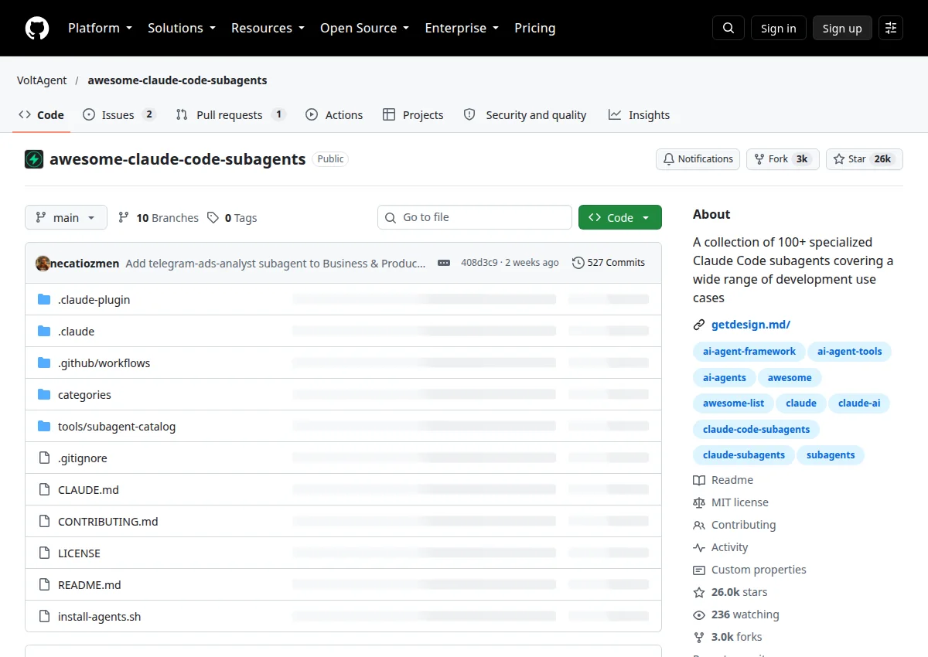This screenshot has width=928, height=657.
Task: Open the CONTRIBUTING.md file
Action: pos(107,521)
